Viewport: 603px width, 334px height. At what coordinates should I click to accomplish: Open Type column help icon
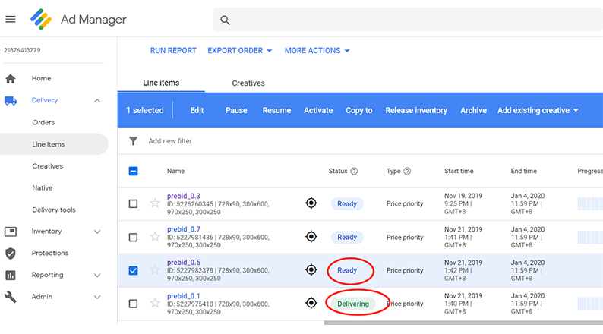point(407,171)
